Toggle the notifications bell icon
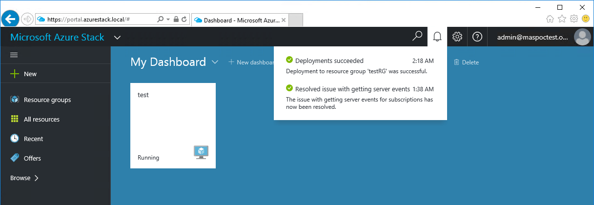Image resolution: width=594 pixels, height=205 pixels. pos(437,37)
